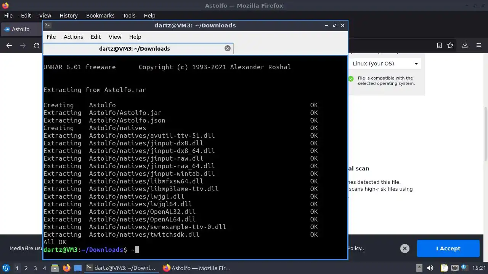Image resolution: width=488 pixels, height=274 pixels.
Task: Click 'Extracting from Astolfo.rar' line
Action: coord(95,90)
